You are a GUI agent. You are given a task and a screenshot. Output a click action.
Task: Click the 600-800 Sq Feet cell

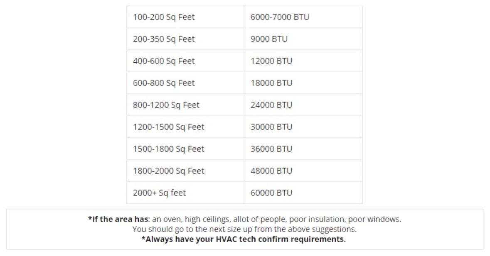coord(164,83)
